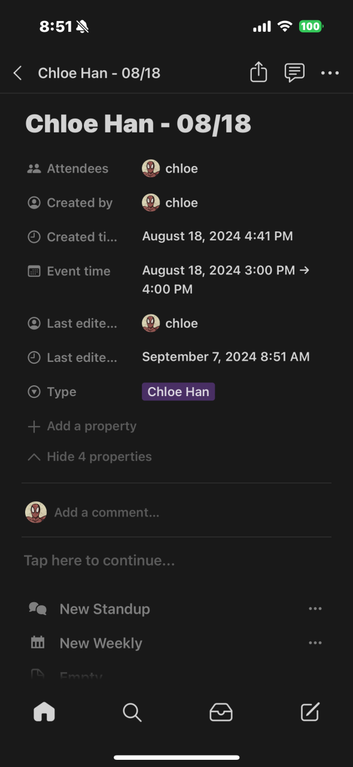Open page comments icon in header
The image size is (353, 767).
pyautogui.click(x=294, y=73)
